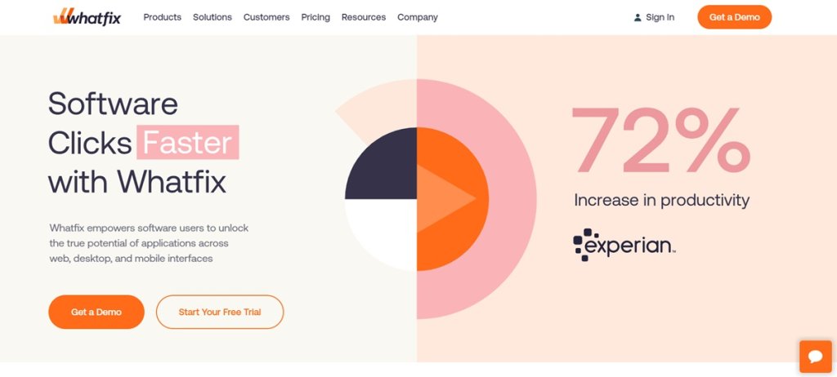Viewport: 837px width, 377px height.
Task: Click the Experian logo
Action: [x=624, y=245]
